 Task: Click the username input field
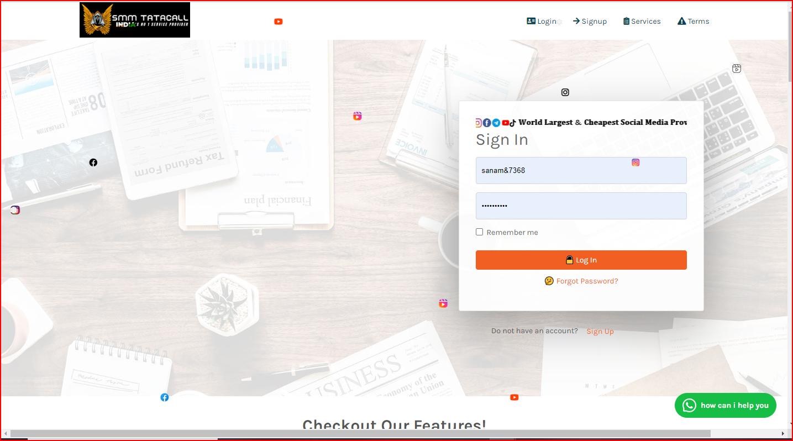point(581,170)
